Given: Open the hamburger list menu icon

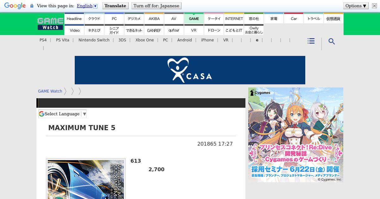Looking at the screenshot, I should click(x=311, y=41).
